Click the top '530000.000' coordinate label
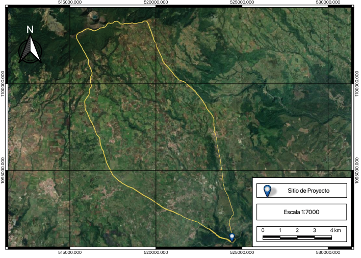This screenshot has width=361, height=258. [x=328, y=2]
